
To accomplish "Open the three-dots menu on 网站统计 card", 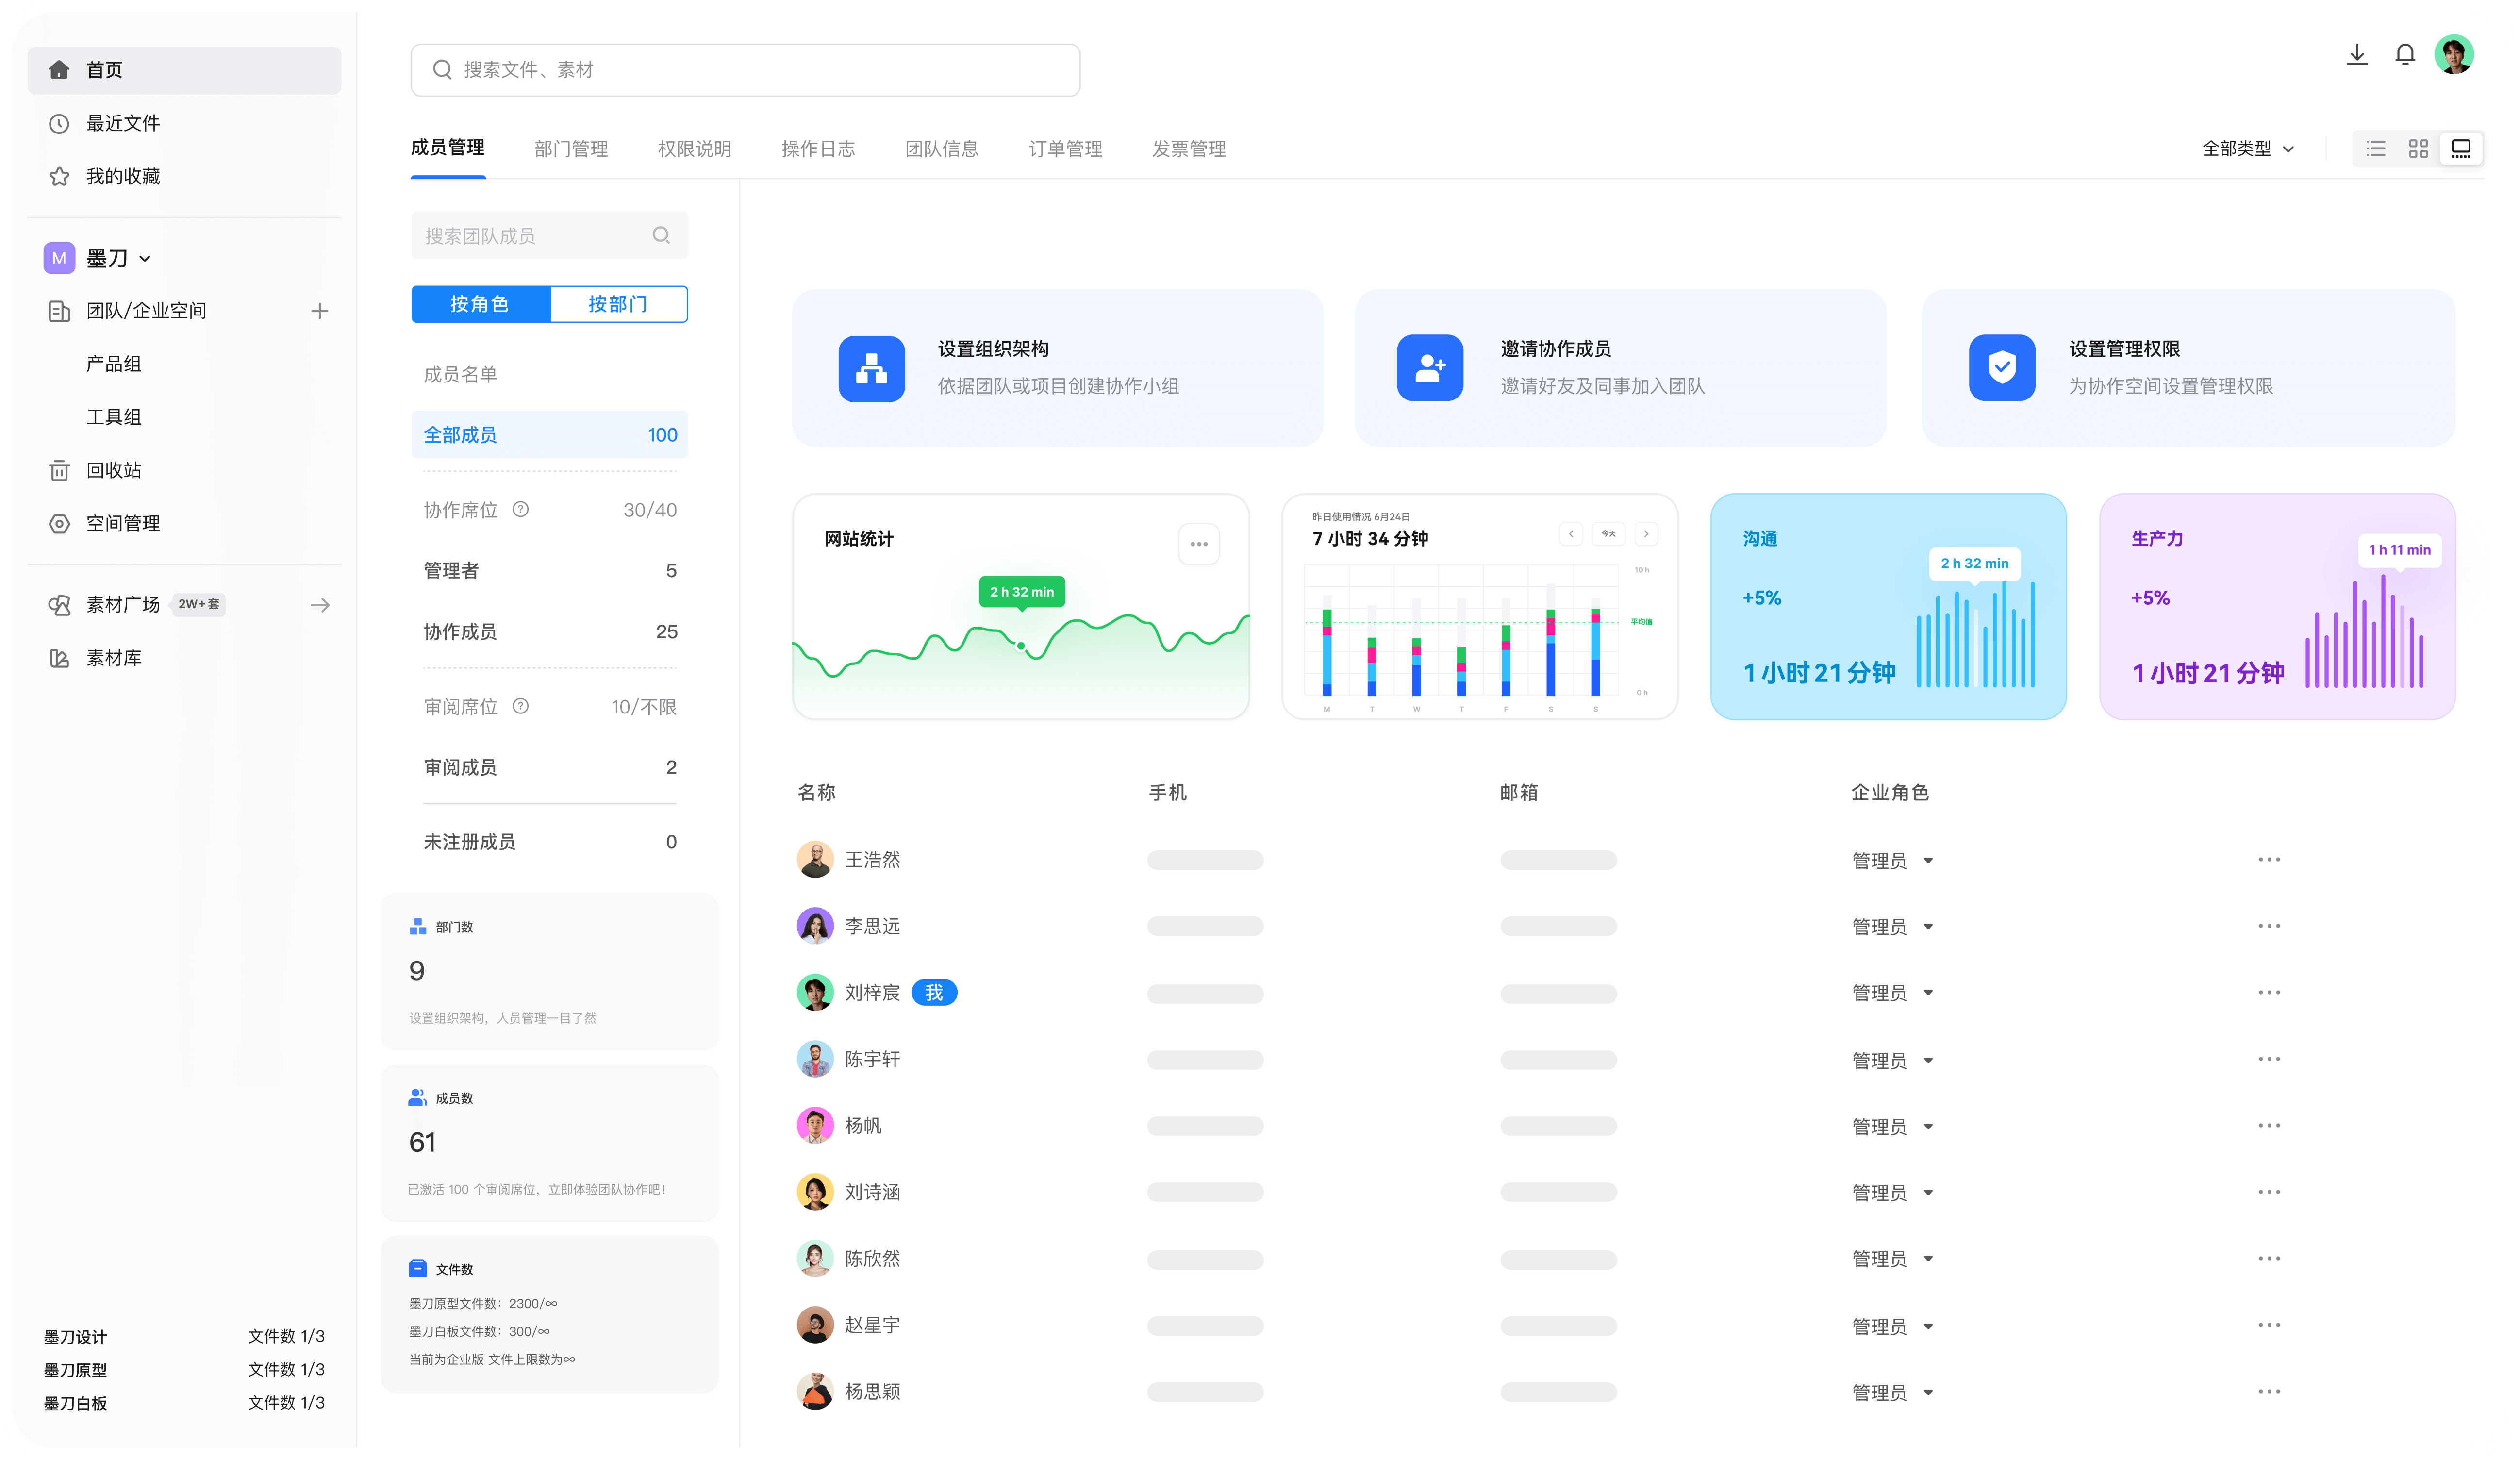I will 1198,544.
